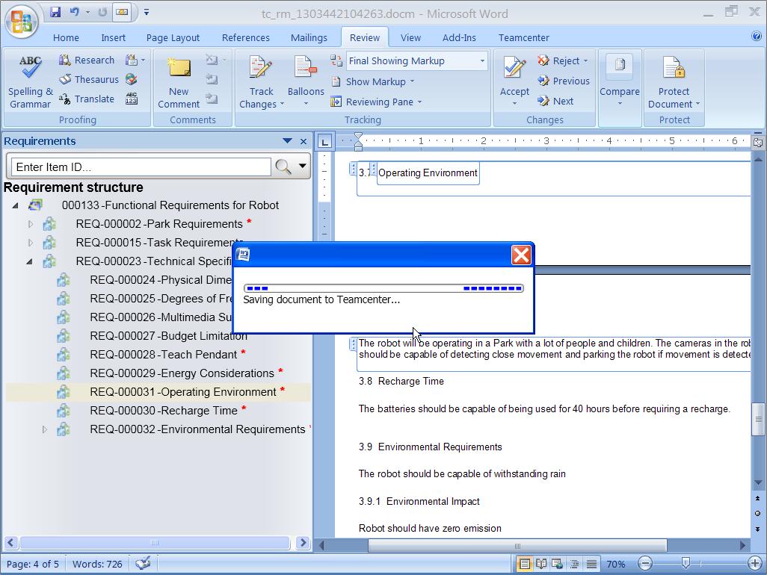Click the tab selector at ruler corner
Image resolution: width=767 pixels, height=575 pixels.
tap(324, 142)
